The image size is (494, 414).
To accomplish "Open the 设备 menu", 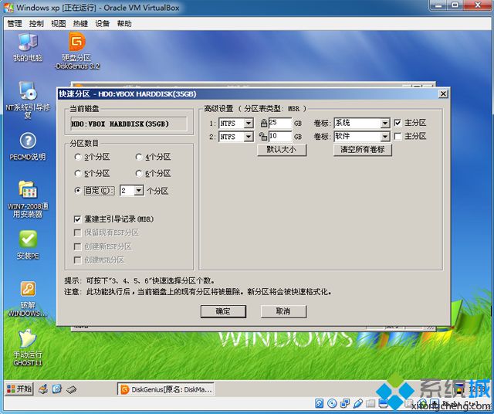I will pos(103,24).
